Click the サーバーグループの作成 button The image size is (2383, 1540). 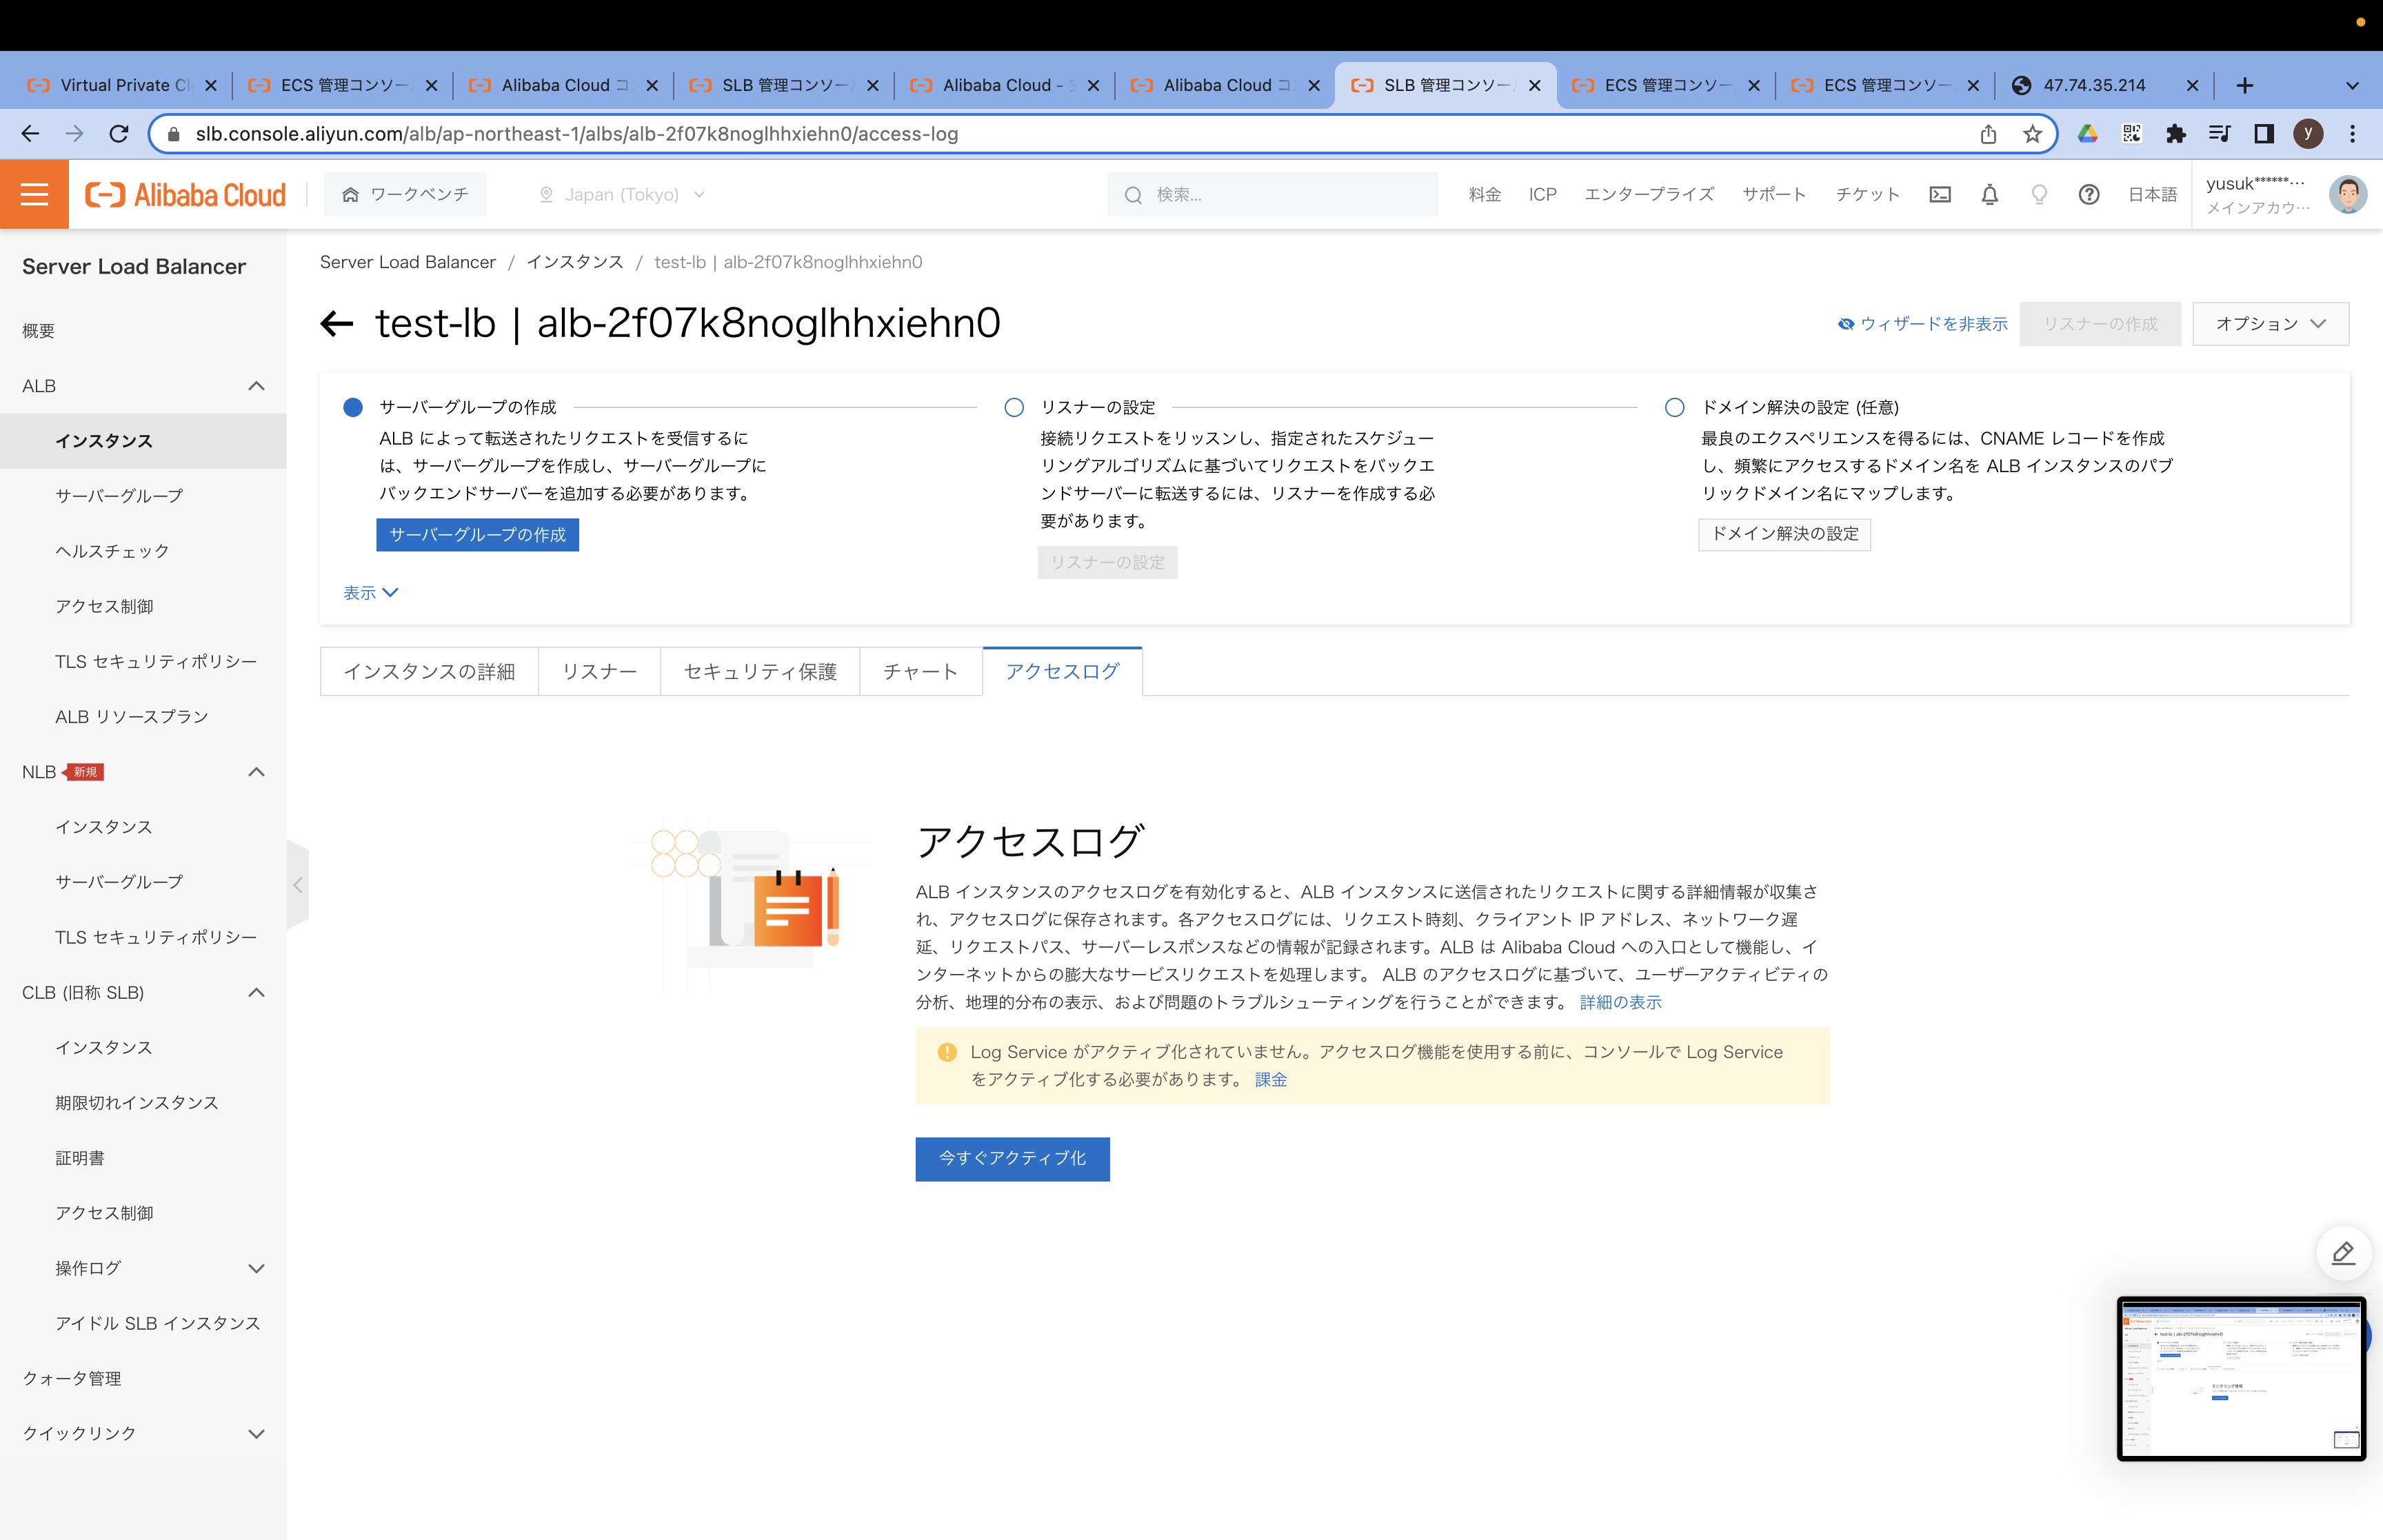477,535
